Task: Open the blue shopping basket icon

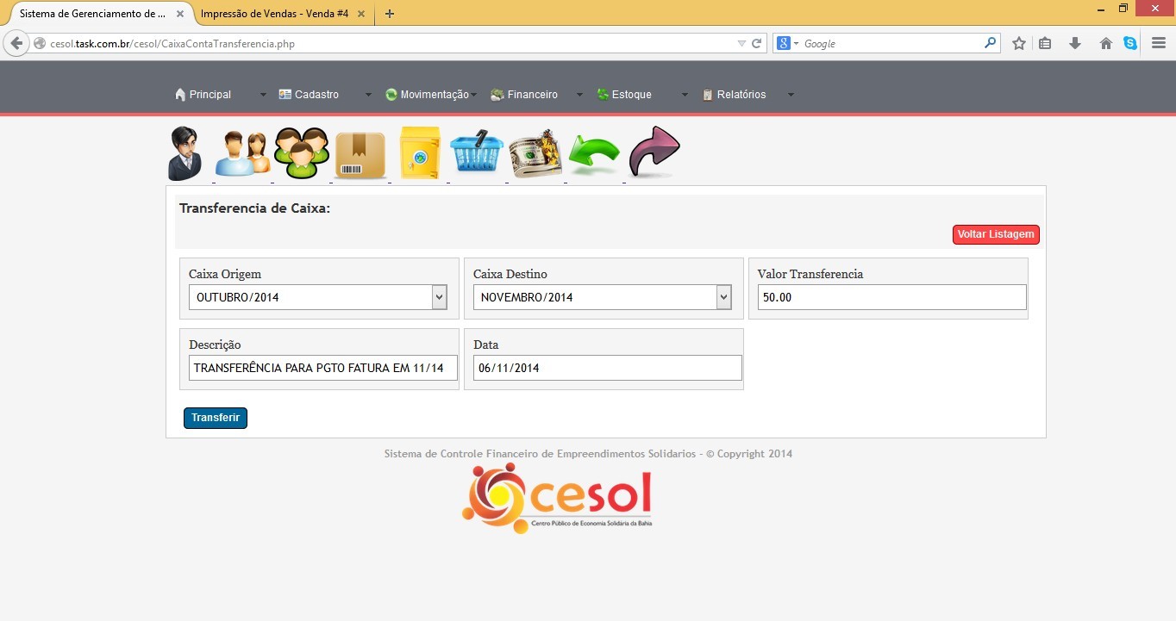Action: click(x=477, y=154)
